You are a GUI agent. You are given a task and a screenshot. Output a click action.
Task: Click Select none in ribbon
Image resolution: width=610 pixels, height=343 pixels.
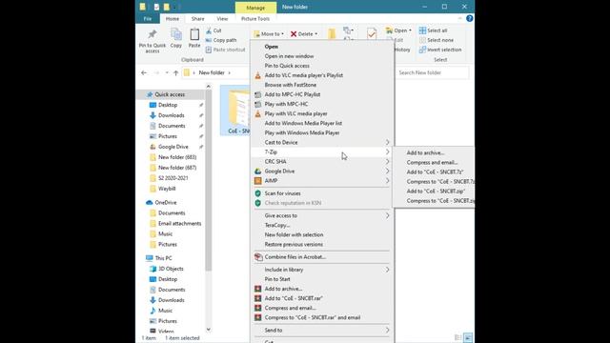437,40
